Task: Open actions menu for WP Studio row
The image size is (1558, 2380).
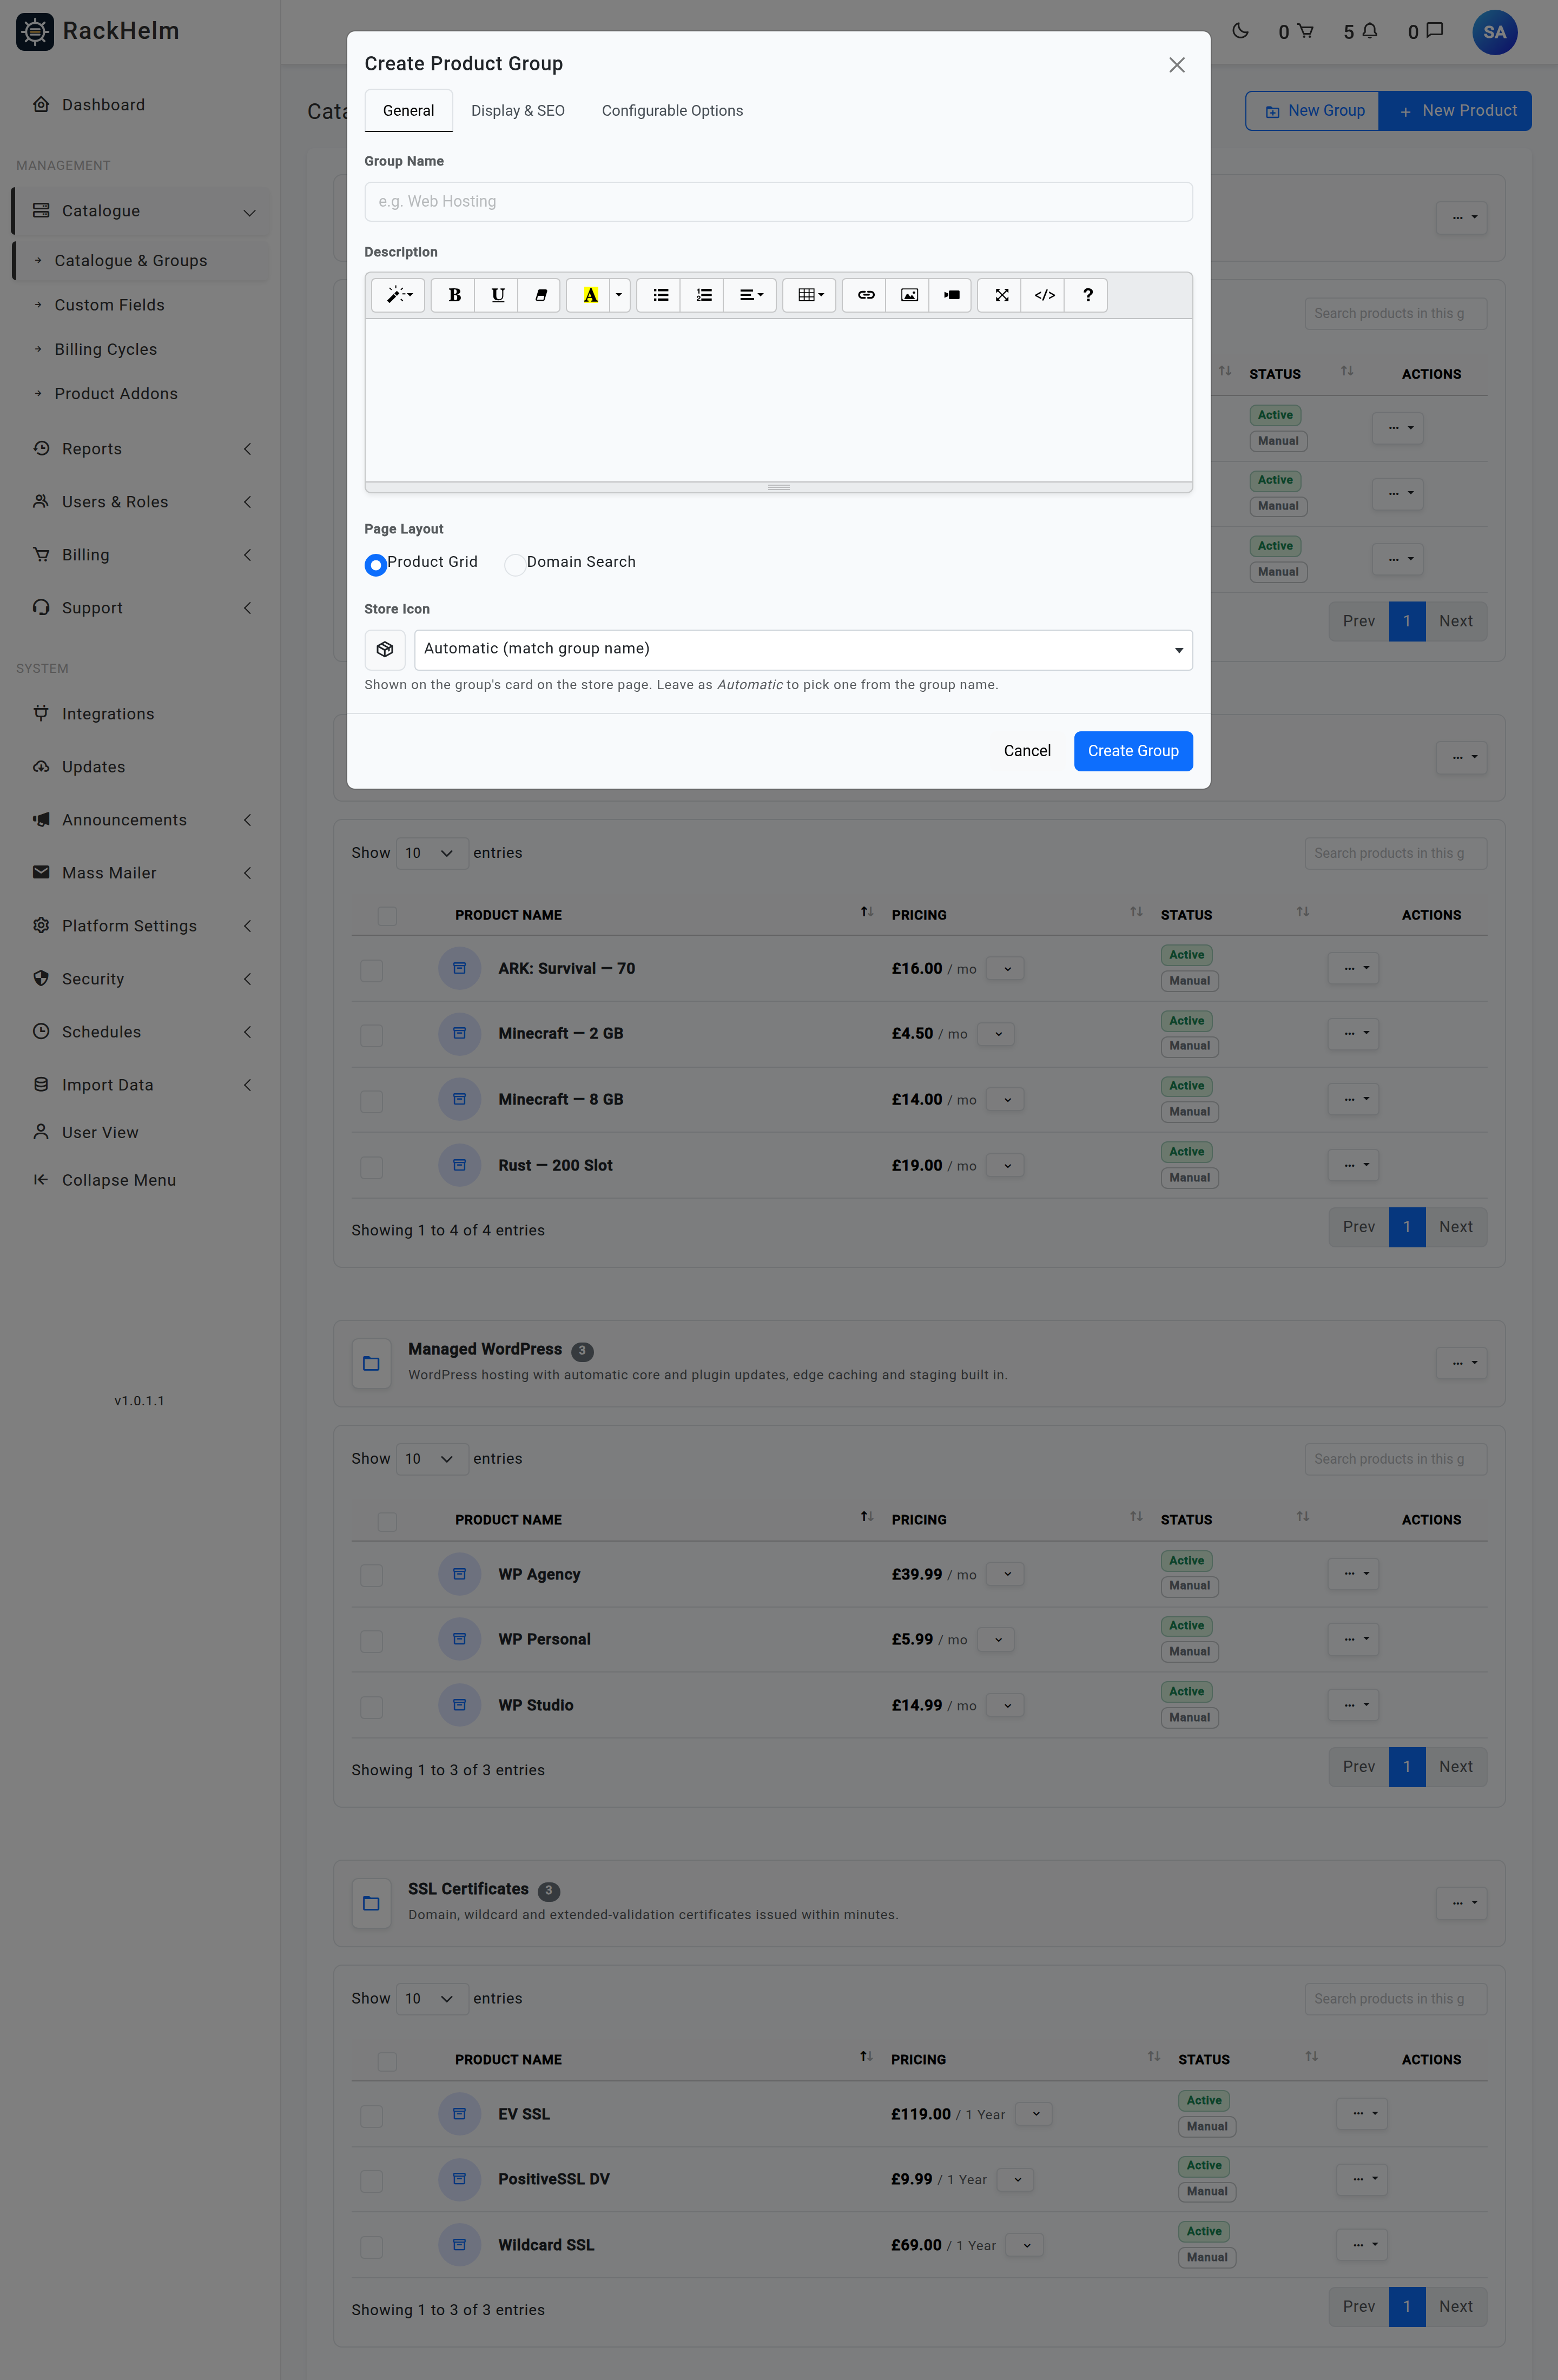Action: tap(1354, 1704)
